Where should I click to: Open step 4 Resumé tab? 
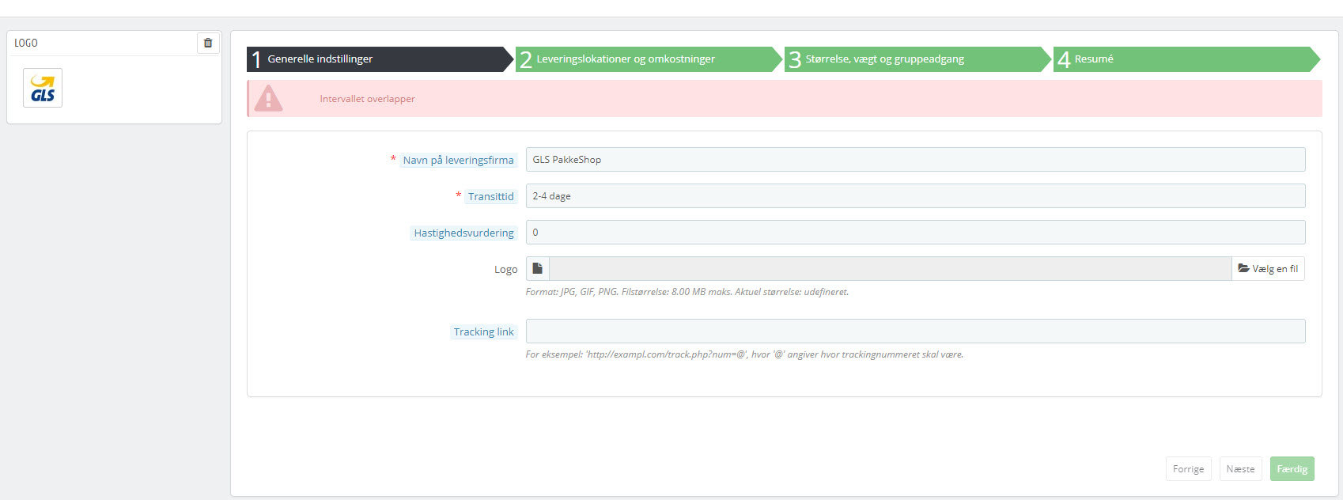[1186, 59]
